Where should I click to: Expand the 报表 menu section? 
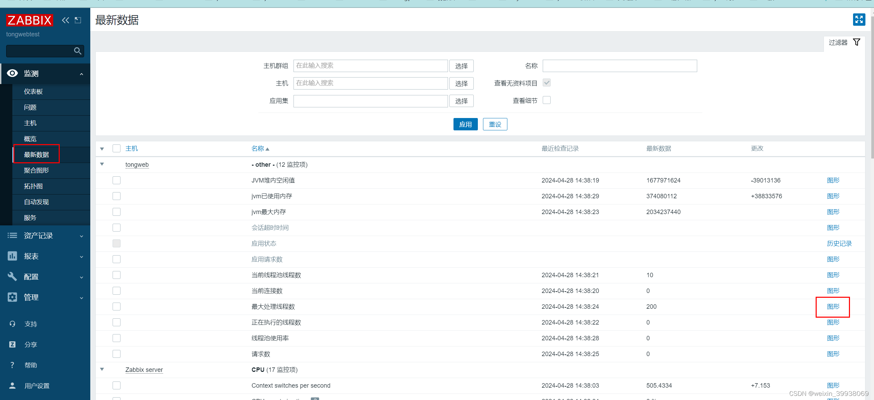point(81,257)
